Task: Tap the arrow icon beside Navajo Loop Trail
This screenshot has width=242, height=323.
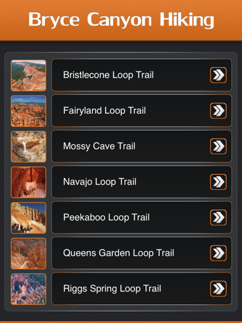Action: (218, 182)
